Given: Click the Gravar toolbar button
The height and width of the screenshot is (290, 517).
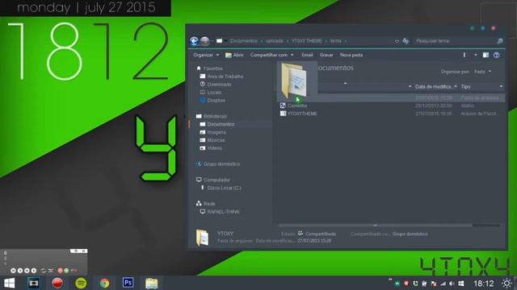Looking at the screenshot, I should 326,55.
